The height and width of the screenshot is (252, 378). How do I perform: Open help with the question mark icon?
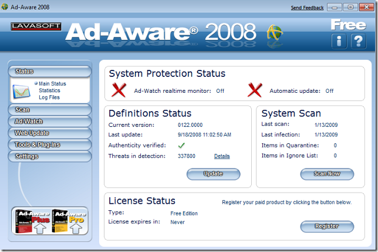[x=358, y=41]
